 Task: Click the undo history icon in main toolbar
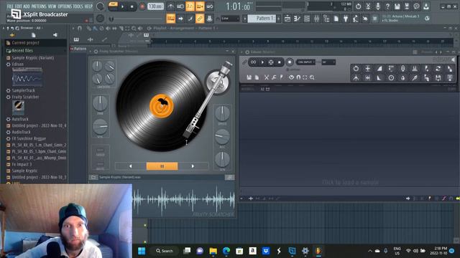(358, 6)
